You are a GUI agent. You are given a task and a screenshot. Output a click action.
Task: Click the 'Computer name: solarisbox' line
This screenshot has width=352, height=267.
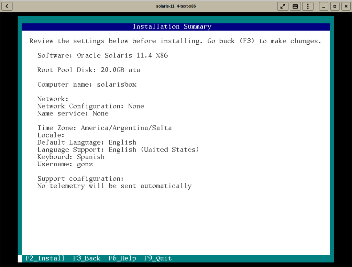tap(87, 85)
